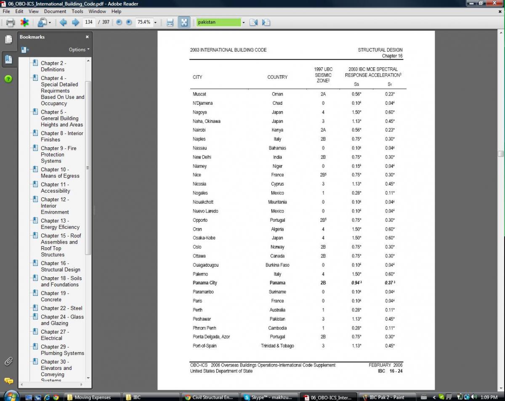Open bookmark Chapter 27 - Electrical

pos(55,335)
